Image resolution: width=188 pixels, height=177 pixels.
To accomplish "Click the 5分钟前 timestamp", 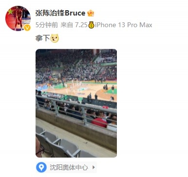I will click(x=47, y=25).
